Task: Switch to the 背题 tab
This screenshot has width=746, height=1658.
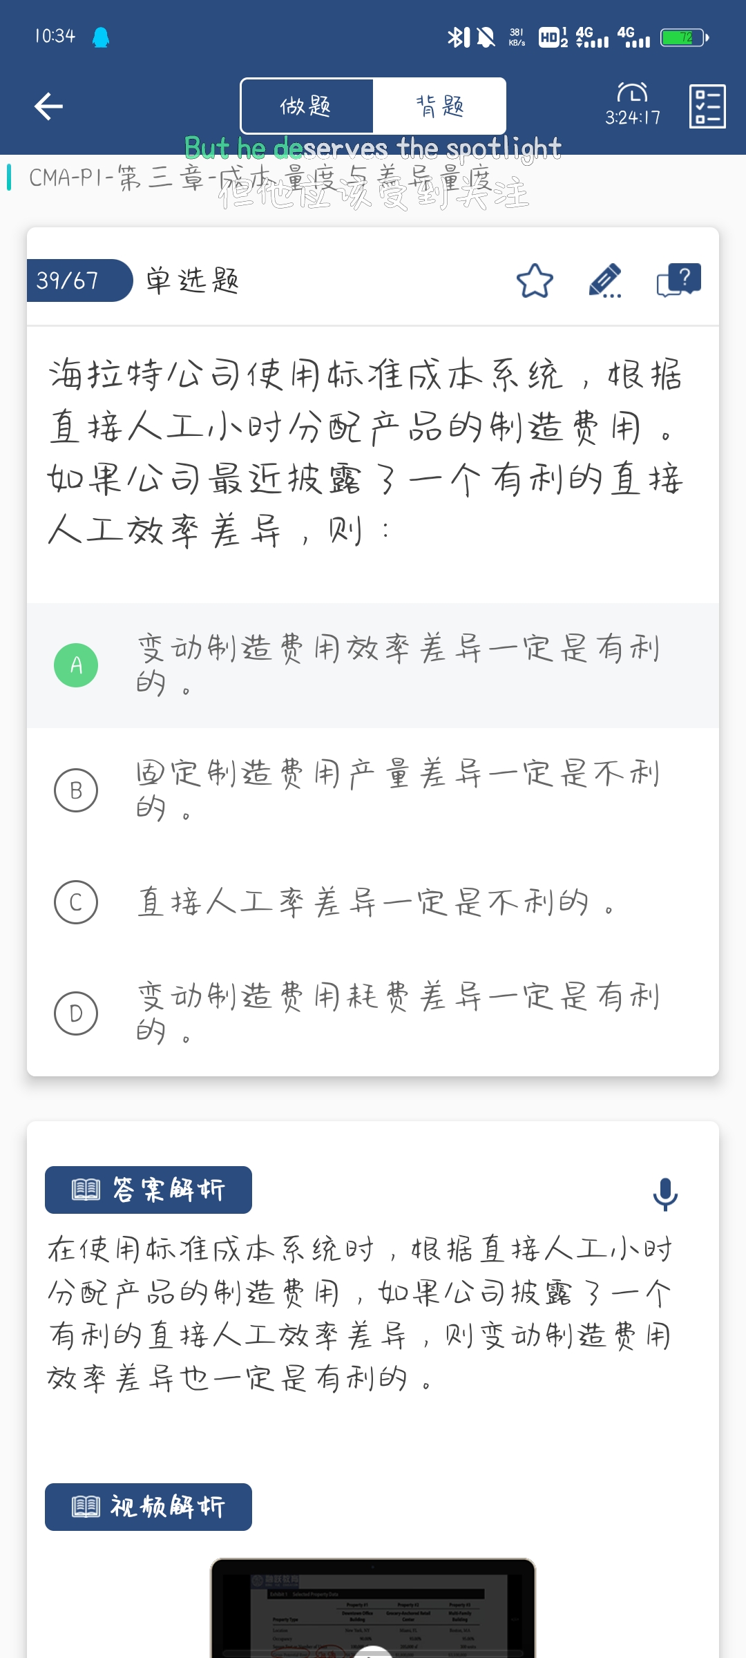Action: [440, 106]
